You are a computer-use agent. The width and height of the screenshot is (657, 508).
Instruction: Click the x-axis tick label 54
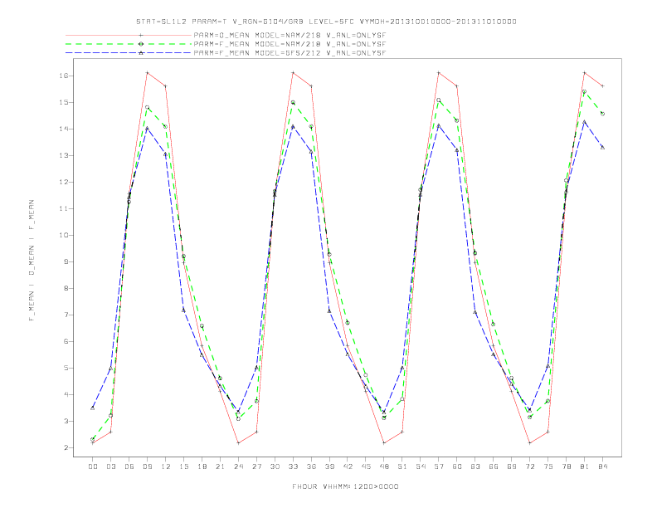[x=421, y=466]
